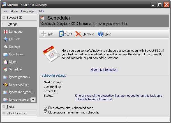
Task: Expand the Tools sidebar section
Action: tap(4, 107)
